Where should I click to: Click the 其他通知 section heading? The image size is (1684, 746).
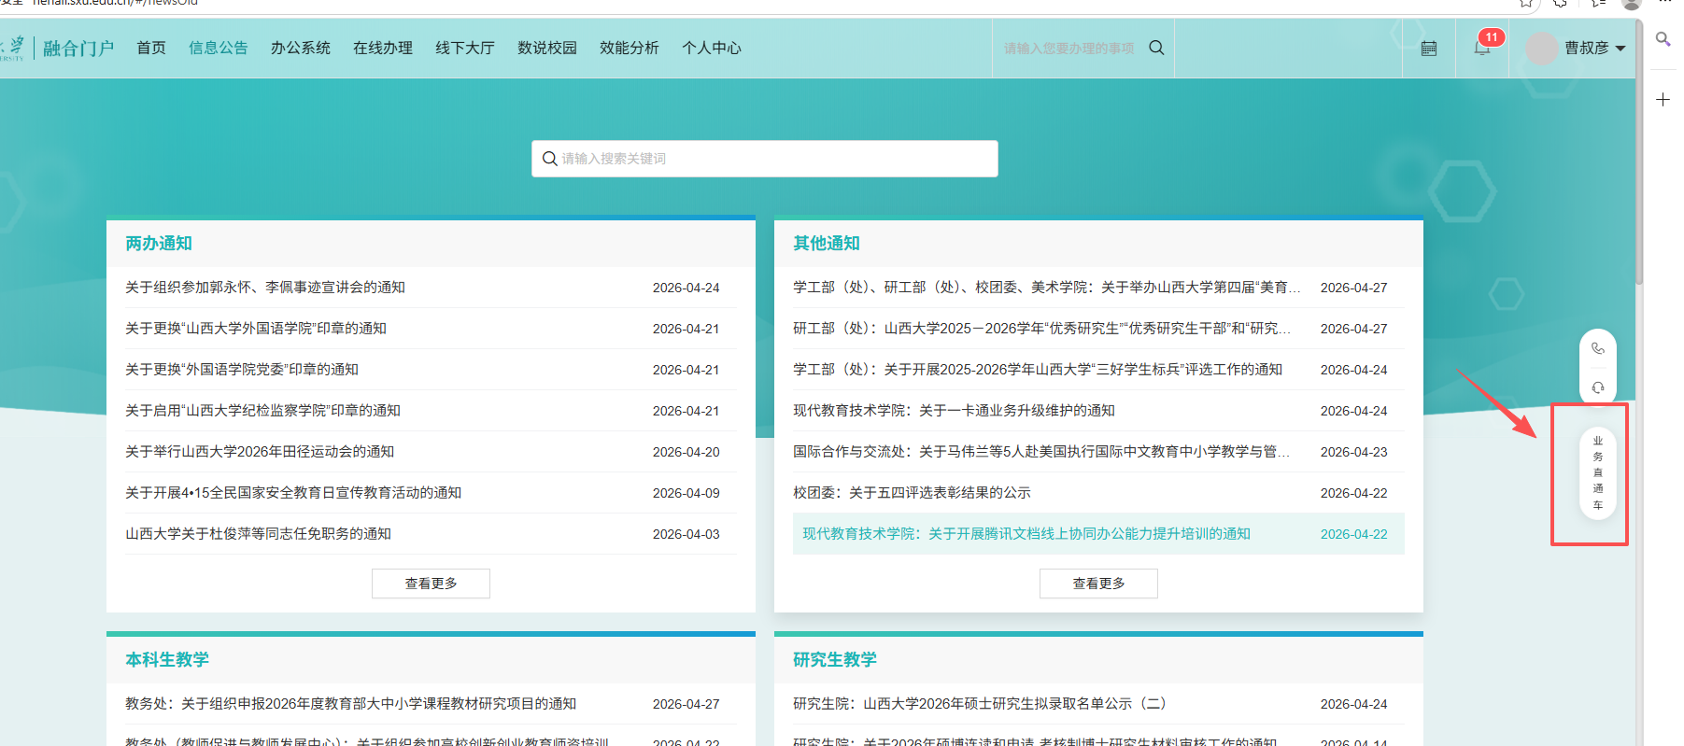tap(827, 244)
